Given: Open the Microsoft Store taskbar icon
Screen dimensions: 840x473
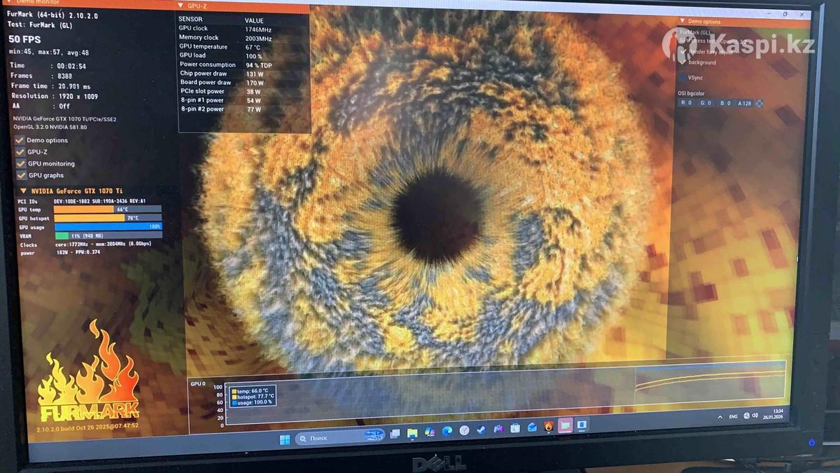Looking at the screenshot, I should pos(514,427).
